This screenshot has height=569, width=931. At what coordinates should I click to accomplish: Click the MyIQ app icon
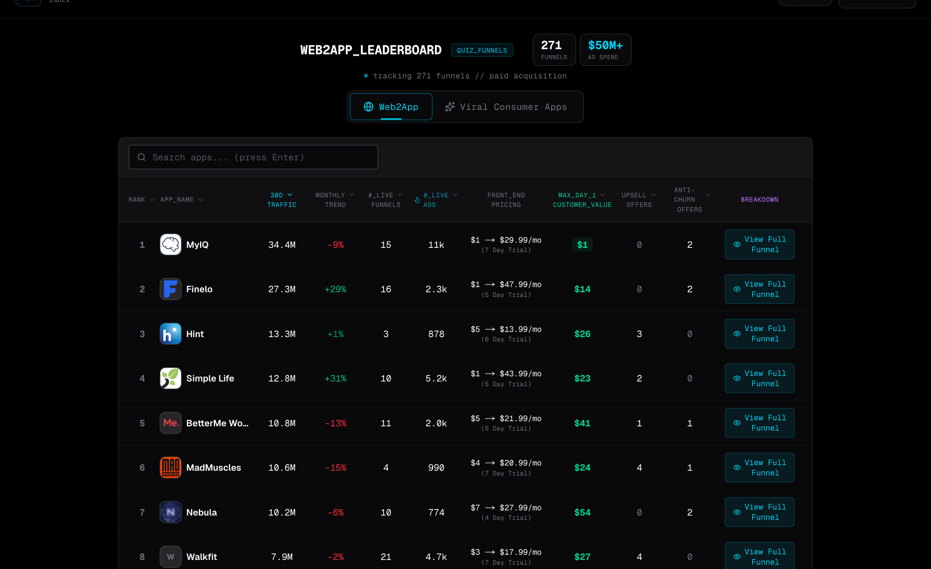(170, 244)
